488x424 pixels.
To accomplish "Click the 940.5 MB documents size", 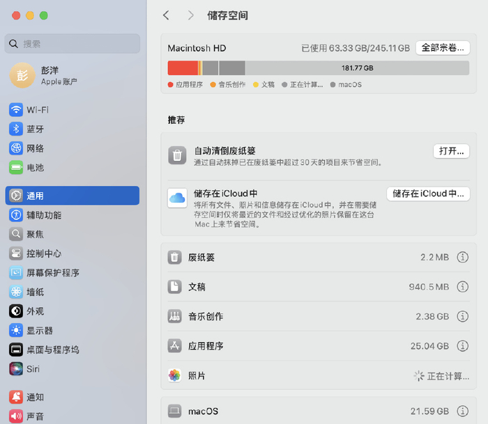I will click(x=429, y=287).
